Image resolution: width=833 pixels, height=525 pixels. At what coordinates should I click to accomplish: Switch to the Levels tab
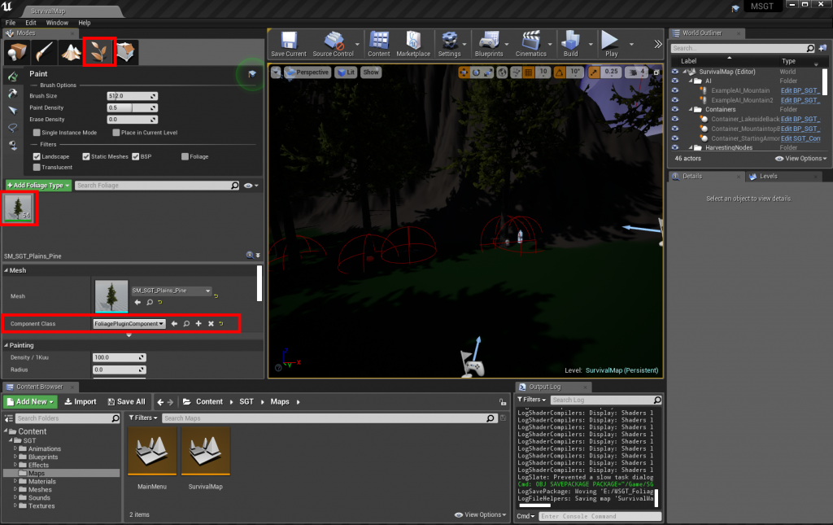click(768, 176)
